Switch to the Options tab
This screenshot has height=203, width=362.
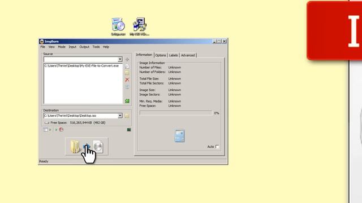[x=161, y=55]
